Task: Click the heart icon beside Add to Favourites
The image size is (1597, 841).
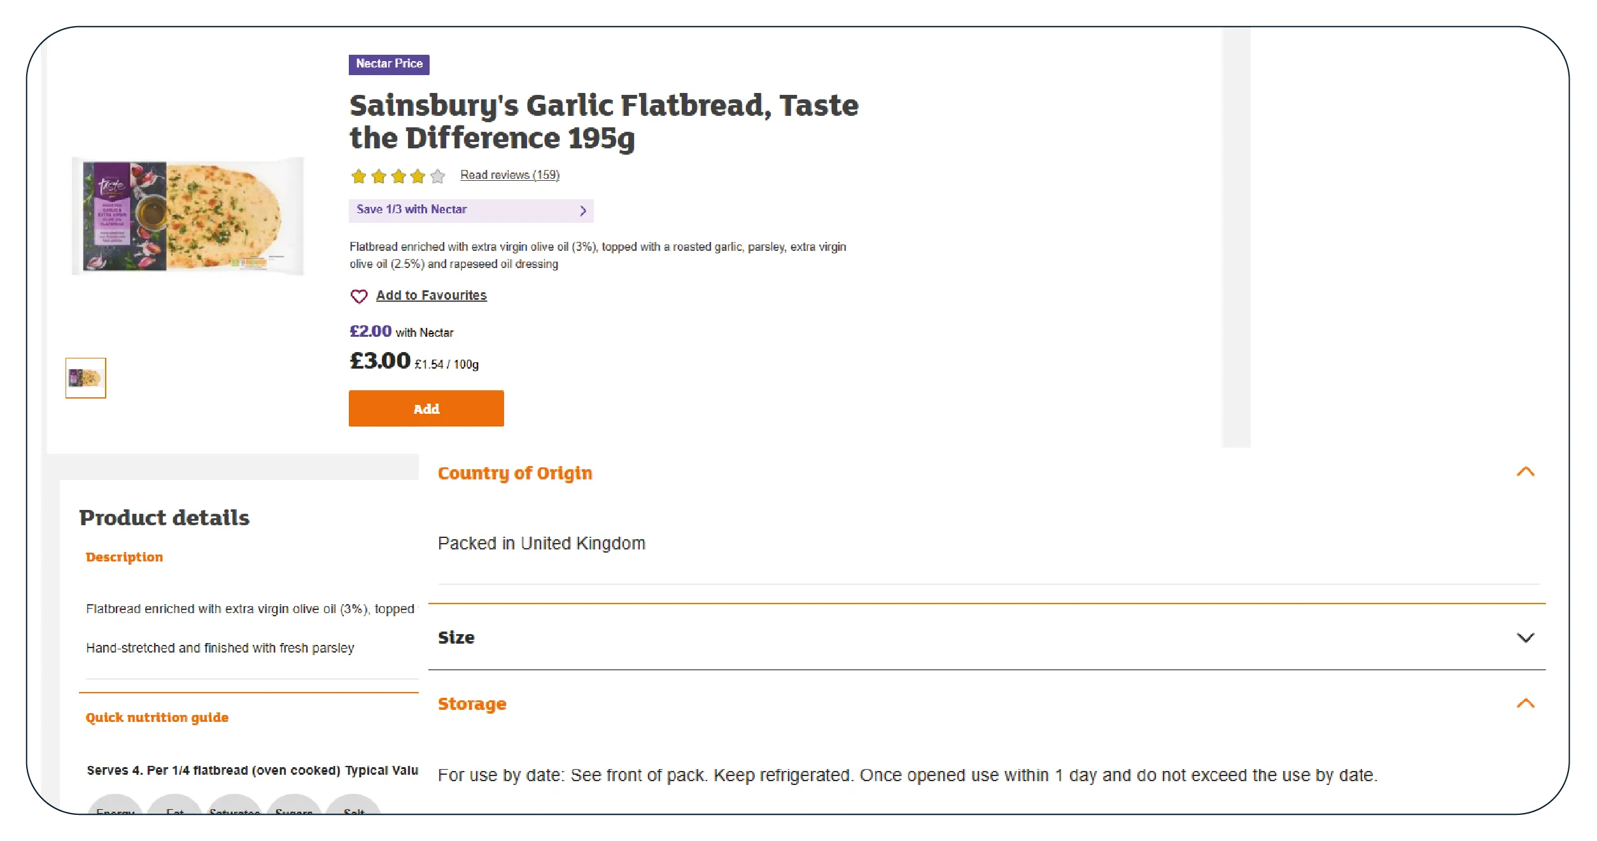Action: tap(359, 296)
